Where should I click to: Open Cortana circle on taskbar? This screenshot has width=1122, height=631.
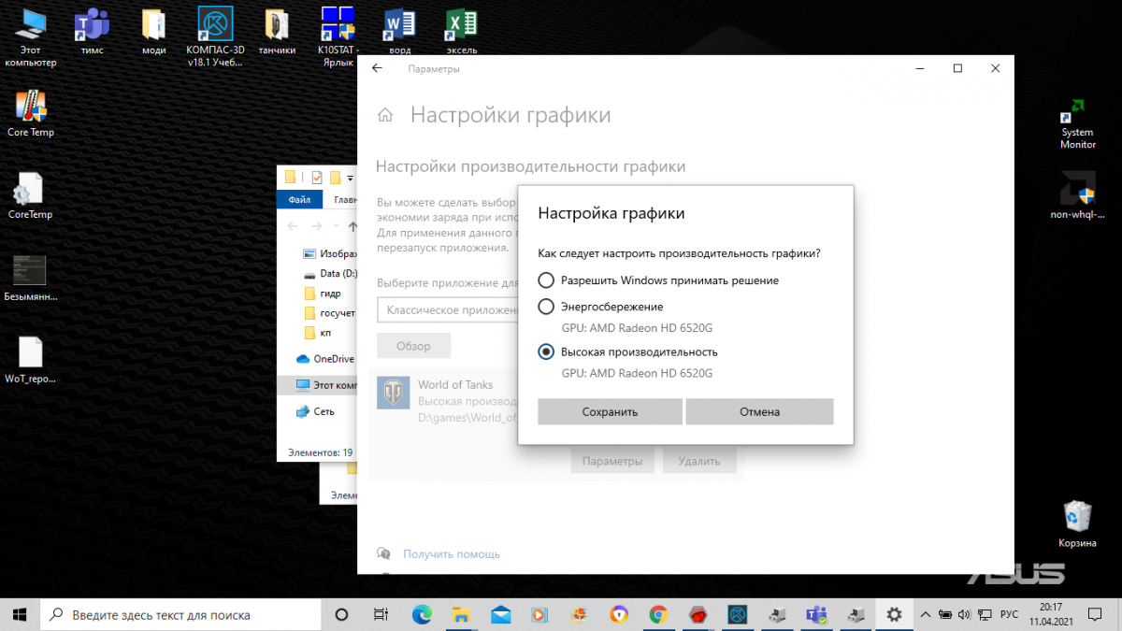[341, 614]
